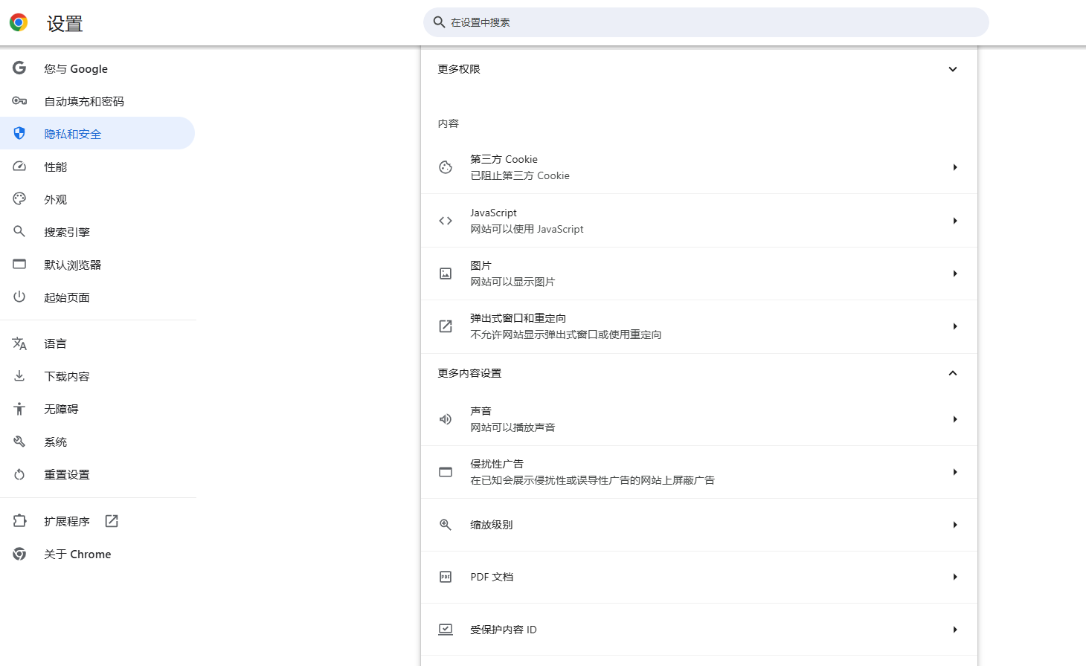This screenshot has width=1086, height=666.
Task: Collapse 更多内容设置 using its up chevron
Action: pos(953,373)
